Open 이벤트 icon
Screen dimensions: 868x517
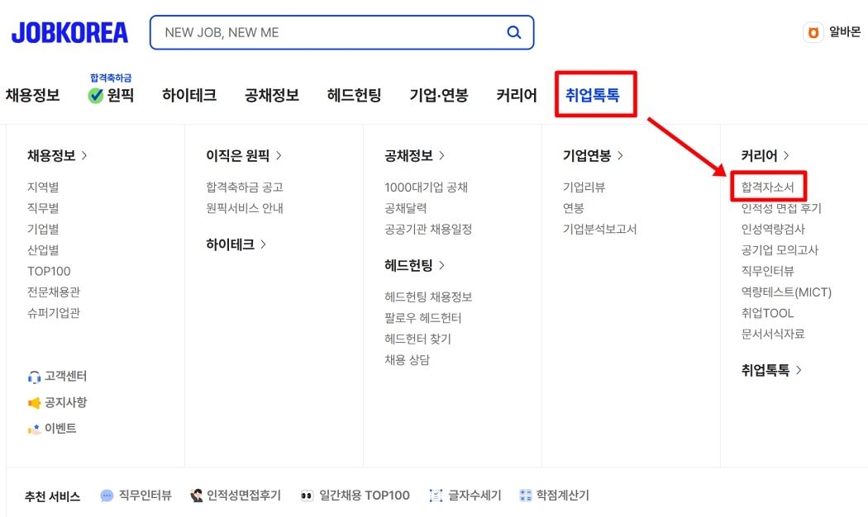coord(35,429)
